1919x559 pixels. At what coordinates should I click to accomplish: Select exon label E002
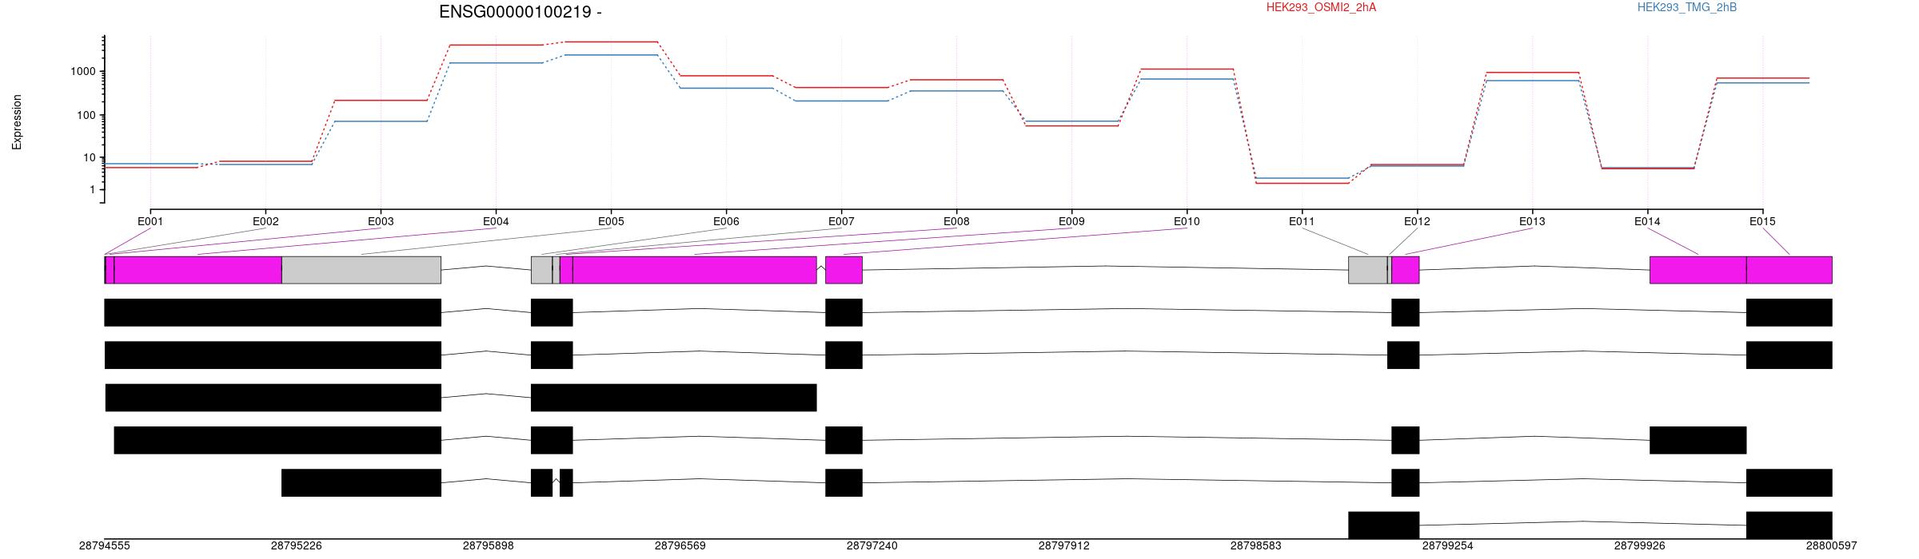point(265,221)
